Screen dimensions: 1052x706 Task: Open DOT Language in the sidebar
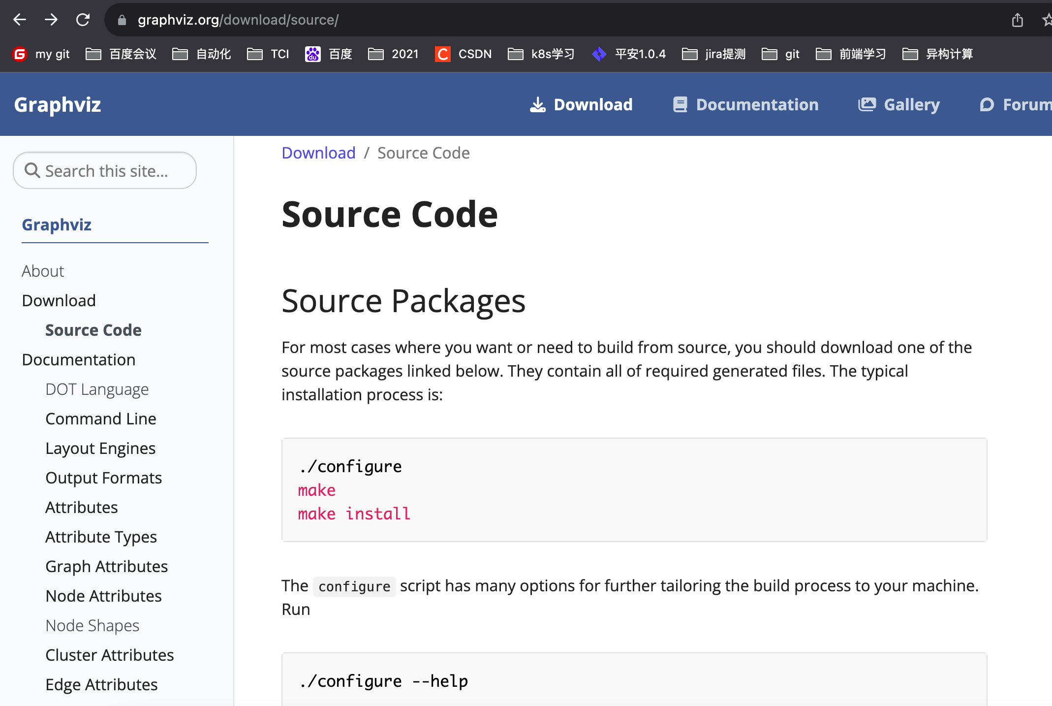pos(97,389)
